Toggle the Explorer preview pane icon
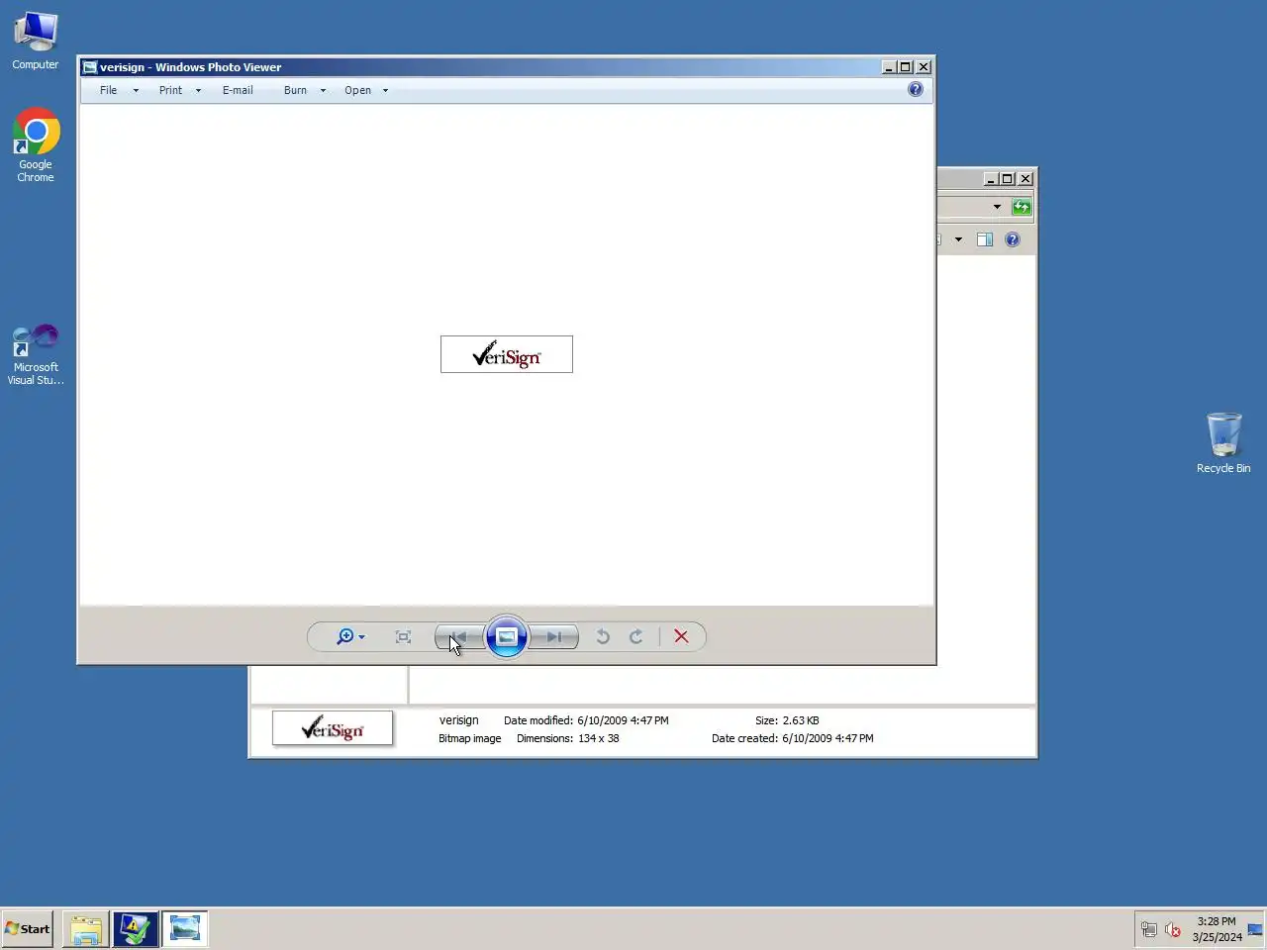The image size is (1267, 950). point(985,239)
